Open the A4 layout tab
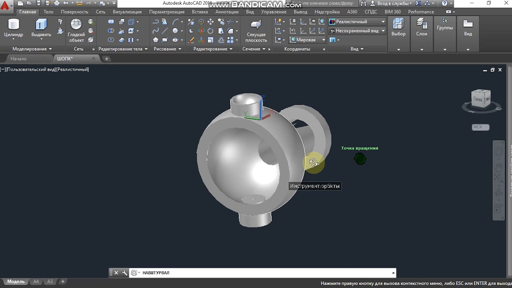The height and width of the screenshot is (288, 512). pyautogui.click(x=36, y=281)
